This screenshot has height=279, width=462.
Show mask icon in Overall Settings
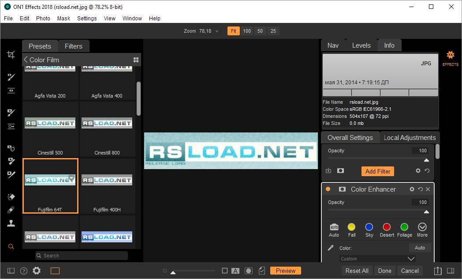click(x=340, y=171)
